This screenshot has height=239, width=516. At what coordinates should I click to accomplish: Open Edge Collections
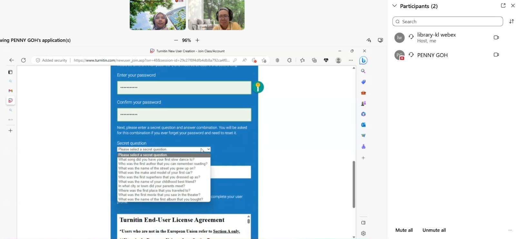coord(314,60)
